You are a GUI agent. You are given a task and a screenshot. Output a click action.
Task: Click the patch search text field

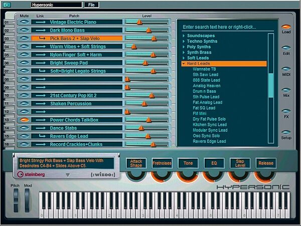pyautogui.click(x=228, y=27)
